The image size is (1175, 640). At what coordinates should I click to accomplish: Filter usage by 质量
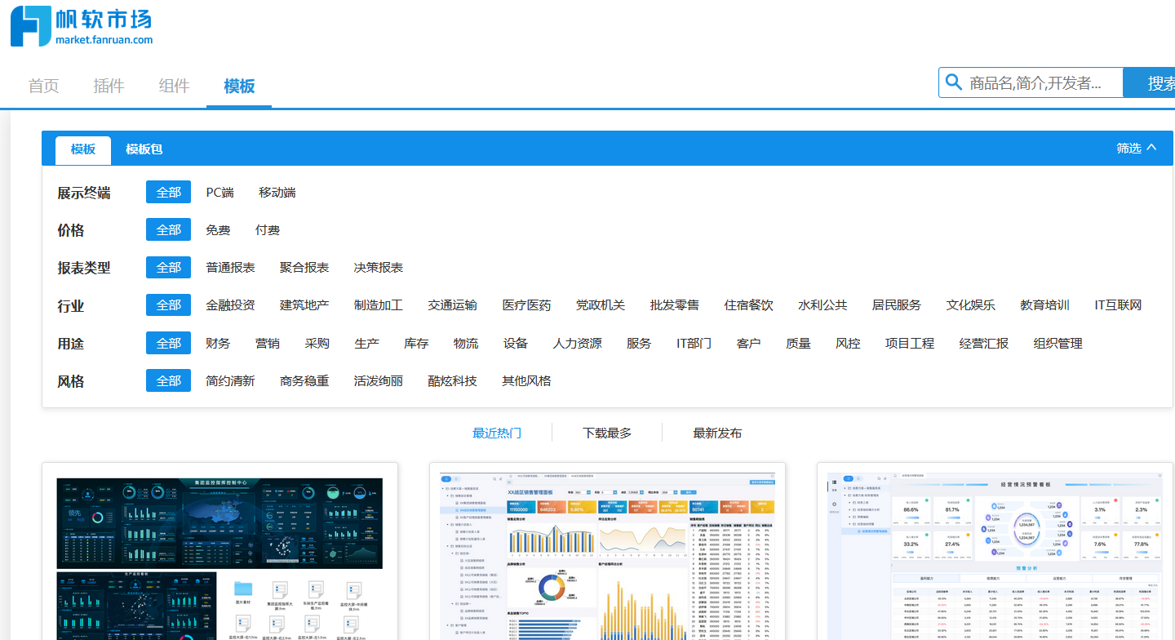(799, 344)
